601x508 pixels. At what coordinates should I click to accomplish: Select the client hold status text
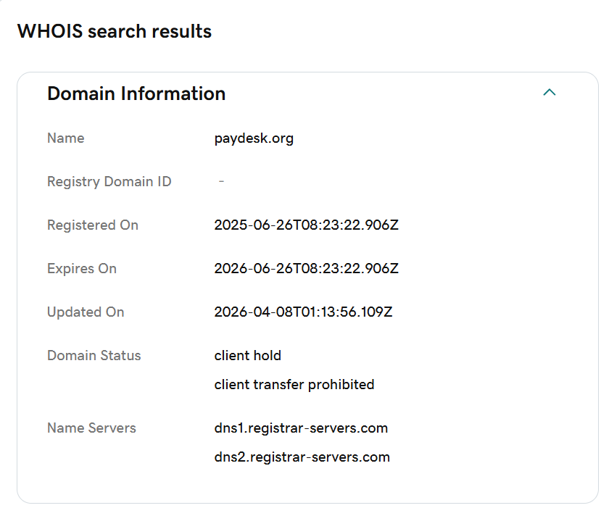248,355
